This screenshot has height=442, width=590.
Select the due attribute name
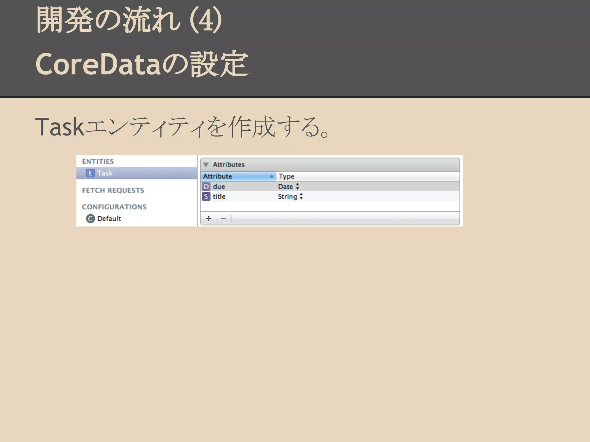pyautogui.click(x=219, y=186)
